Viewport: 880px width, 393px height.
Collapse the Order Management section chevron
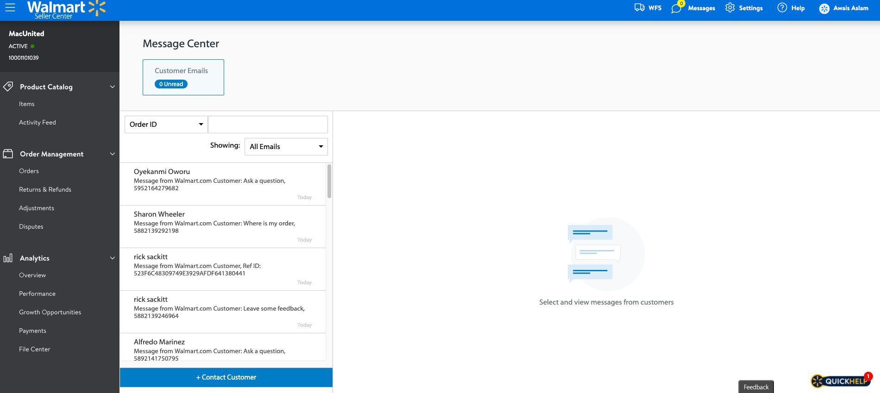[x=112, y=154]
